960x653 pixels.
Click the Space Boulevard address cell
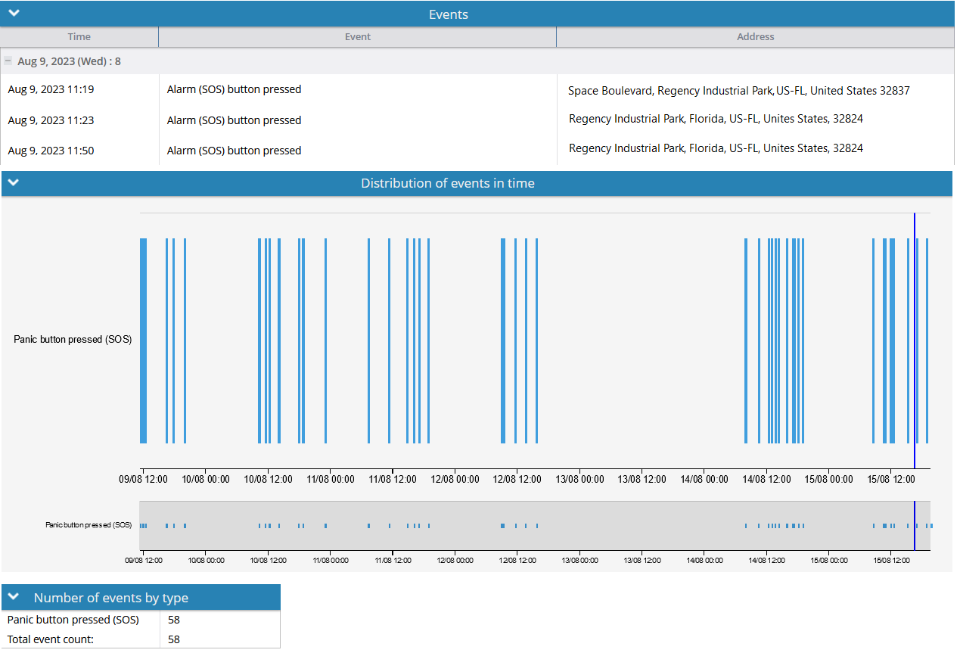point(739,91)
